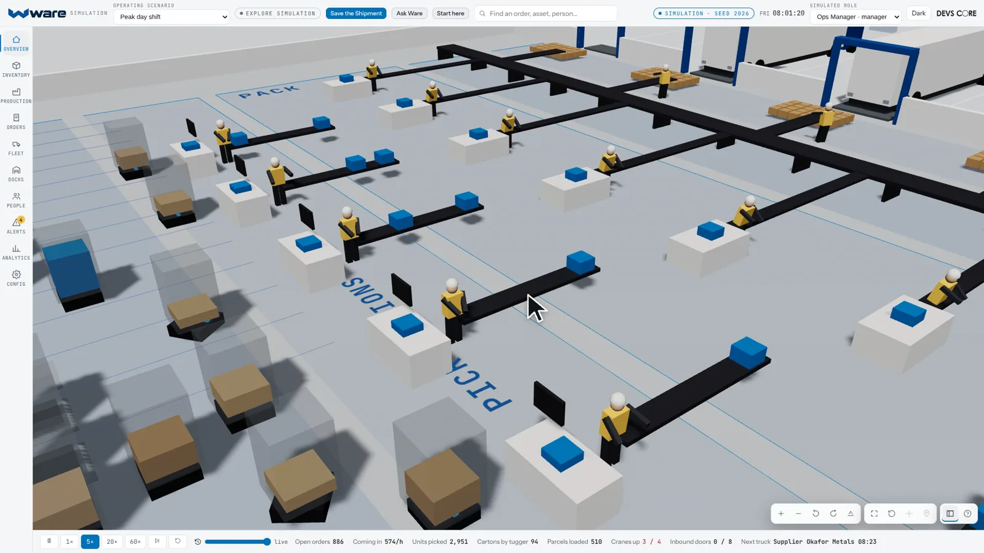Image resolution: width=984 pixels, height=553 pixels.
Task: Click the timeline history slider track
Action: click(x=237, y=542)
